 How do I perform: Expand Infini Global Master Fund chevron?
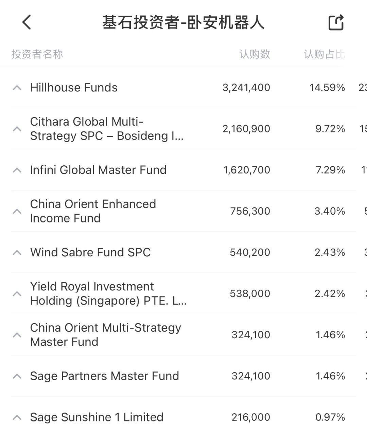[17, 170]
